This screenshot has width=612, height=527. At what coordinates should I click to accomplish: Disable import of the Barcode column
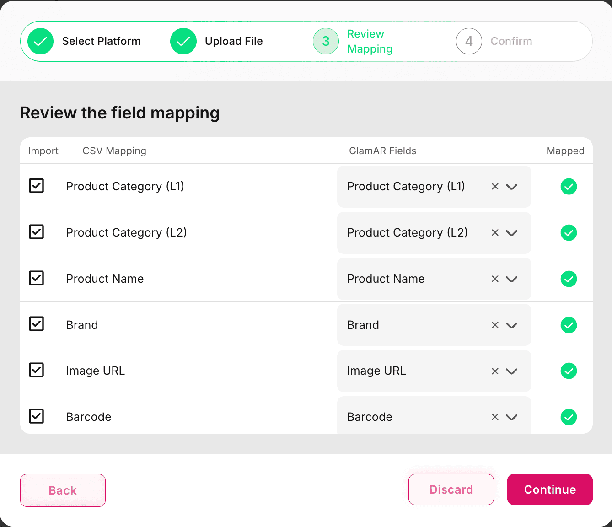point(37,416)
